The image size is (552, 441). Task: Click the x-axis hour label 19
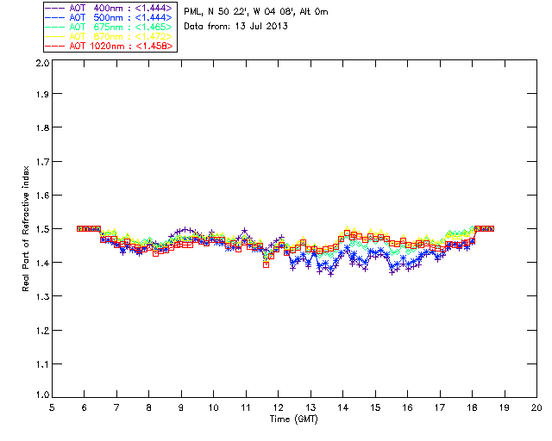(x=505, y=407)
